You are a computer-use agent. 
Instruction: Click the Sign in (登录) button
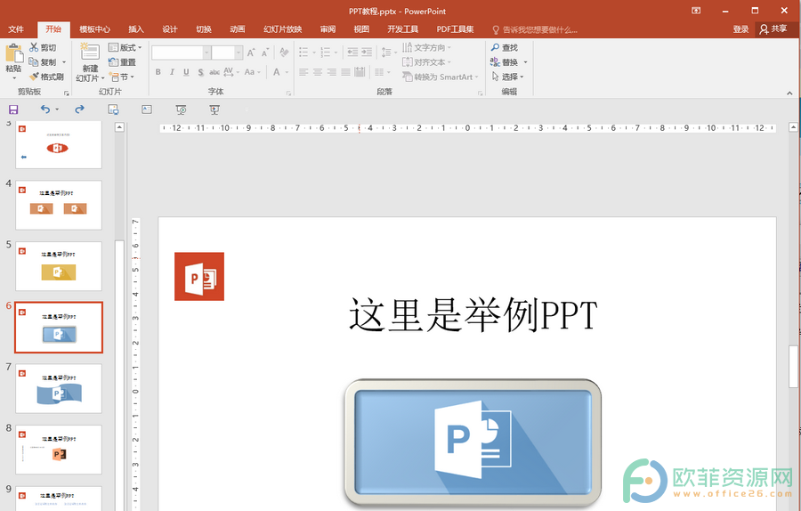[x=740, y=29]
